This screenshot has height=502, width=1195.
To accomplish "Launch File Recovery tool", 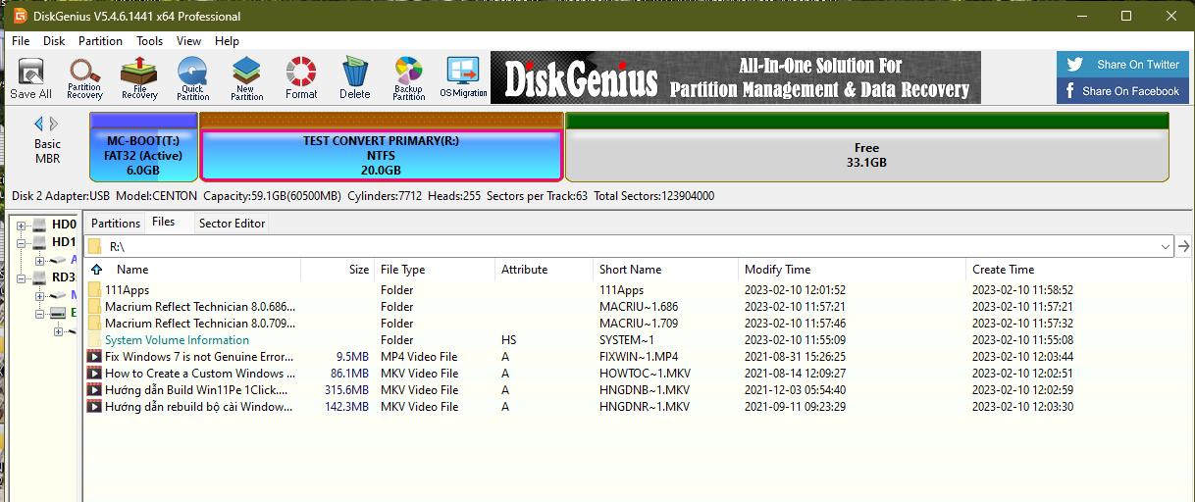I will pyautogui.click(x=139, y=78).
